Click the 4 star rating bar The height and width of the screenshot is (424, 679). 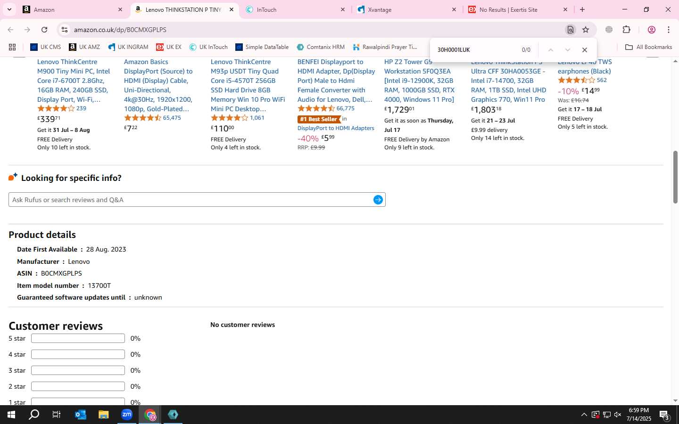pos(78,354)
